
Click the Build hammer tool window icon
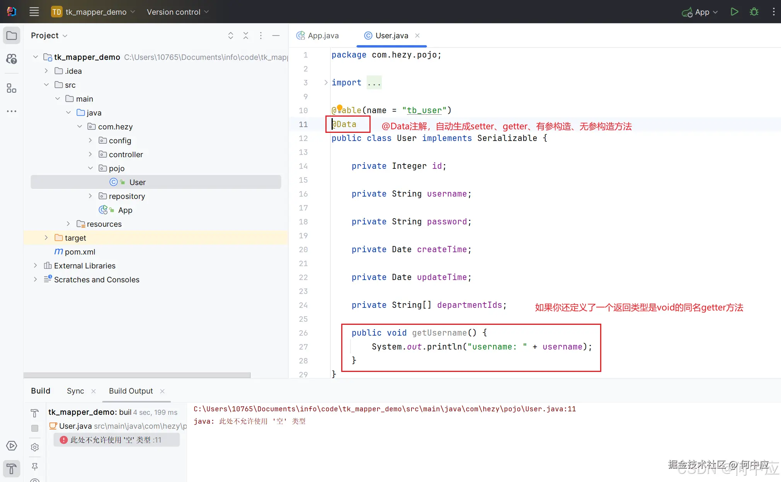click(12, 468)
